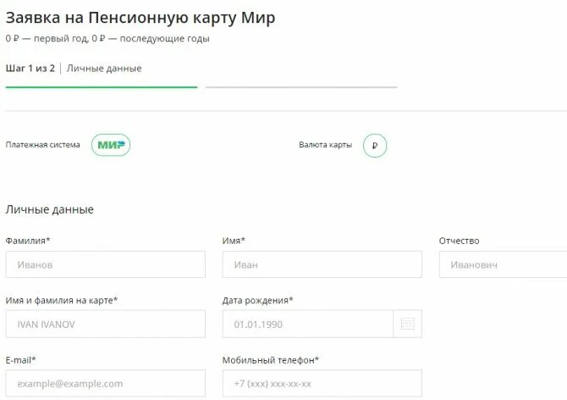Click the 'Мобильный телефон*' field label

coord(271,360)
